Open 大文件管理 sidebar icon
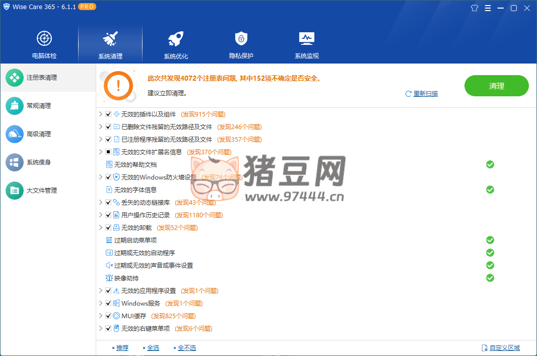537x356 pixels. (x=15, y=191)
